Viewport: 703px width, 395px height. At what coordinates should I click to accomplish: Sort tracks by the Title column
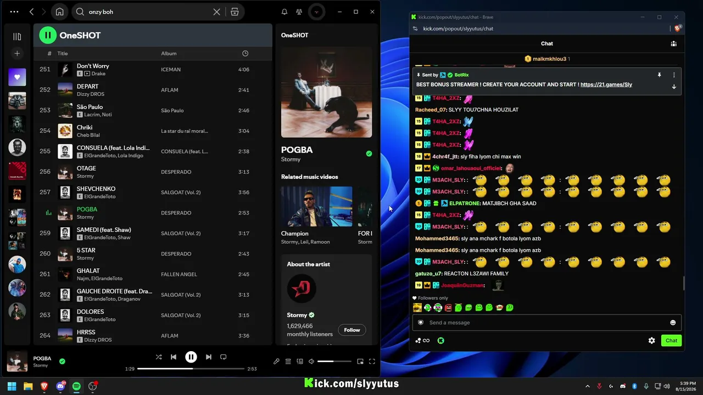click(x=63, y=53)
